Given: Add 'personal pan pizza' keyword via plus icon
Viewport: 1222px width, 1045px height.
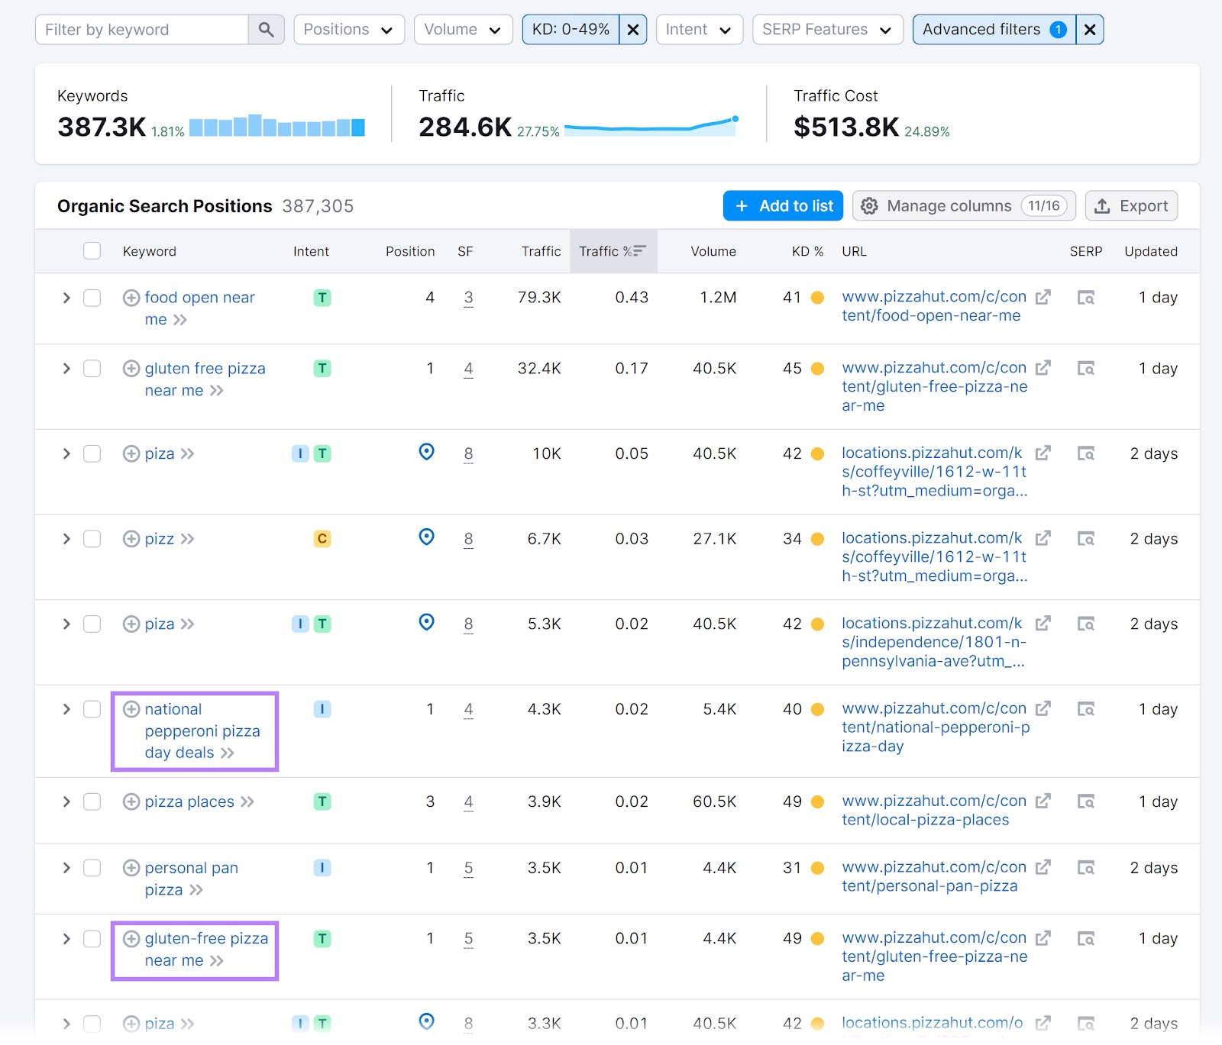Looking at the screenshot, I should click(131, 868).
